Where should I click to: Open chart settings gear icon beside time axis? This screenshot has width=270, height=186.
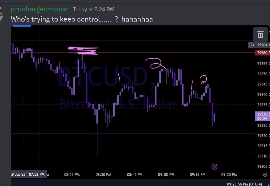[x=265, y=175]
